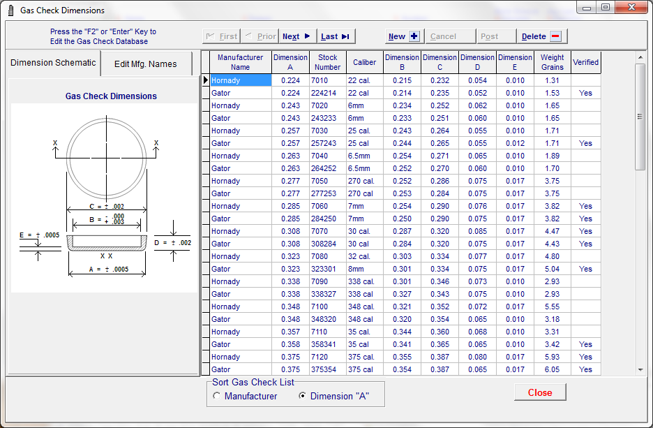Click the Dimension E column header
This screenshot has height=428, width=653.
coord(515,63)
